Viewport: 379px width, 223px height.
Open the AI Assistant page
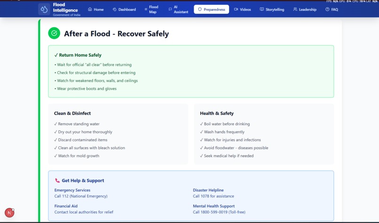click(x=178, y=9)
